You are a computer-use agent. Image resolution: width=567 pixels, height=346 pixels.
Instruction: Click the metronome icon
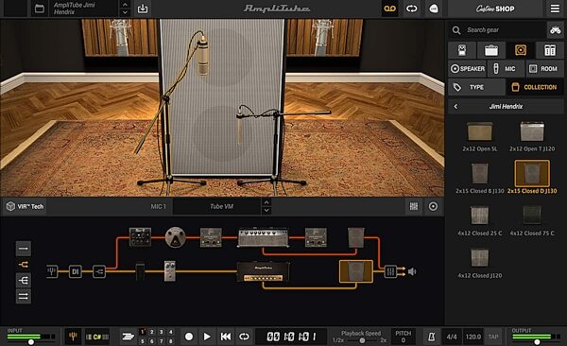431,337
